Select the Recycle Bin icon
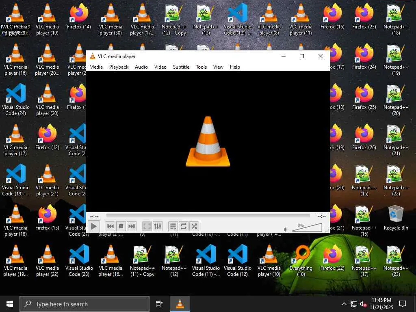This screenshot has height=312, width=416. (396, 218)
